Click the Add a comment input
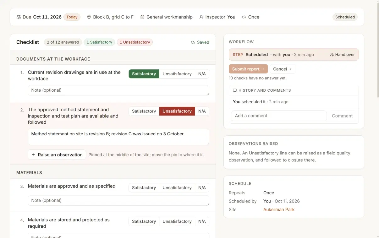Screen dimensions: 379x238 (279, 116)
